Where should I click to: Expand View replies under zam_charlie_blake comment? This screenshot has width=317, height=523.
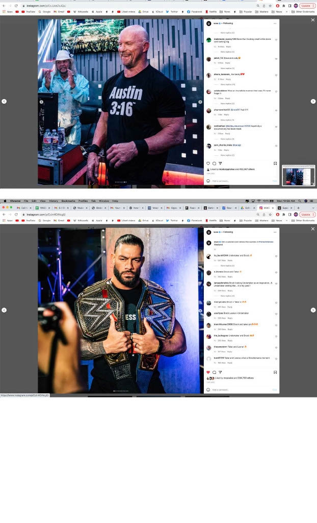pyautogui.click(x=227, y=155)
